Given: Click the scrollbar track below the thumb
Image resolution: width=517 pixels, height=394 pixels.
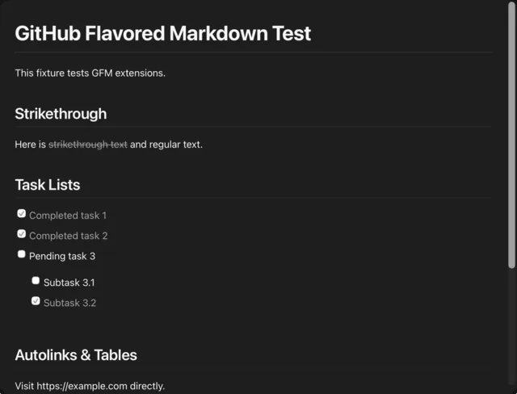Looking at the screenshot, I should 511,329.
